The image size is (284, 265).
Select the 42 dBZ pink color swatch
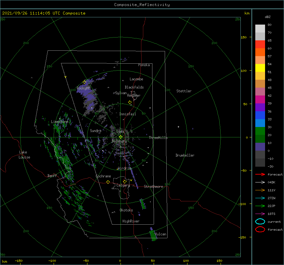[260, 91]
